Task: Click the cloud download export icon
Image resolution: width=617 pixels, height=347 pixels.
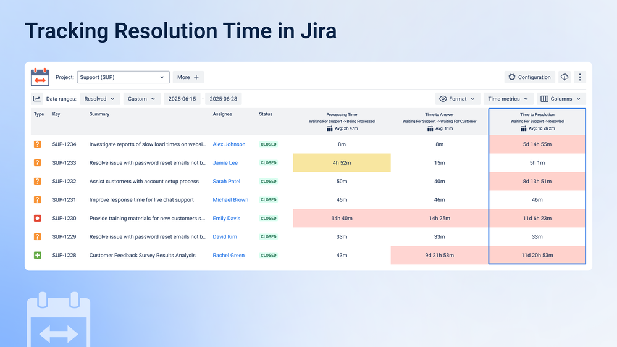Action: pyautogui.click(x=565, y=77)
